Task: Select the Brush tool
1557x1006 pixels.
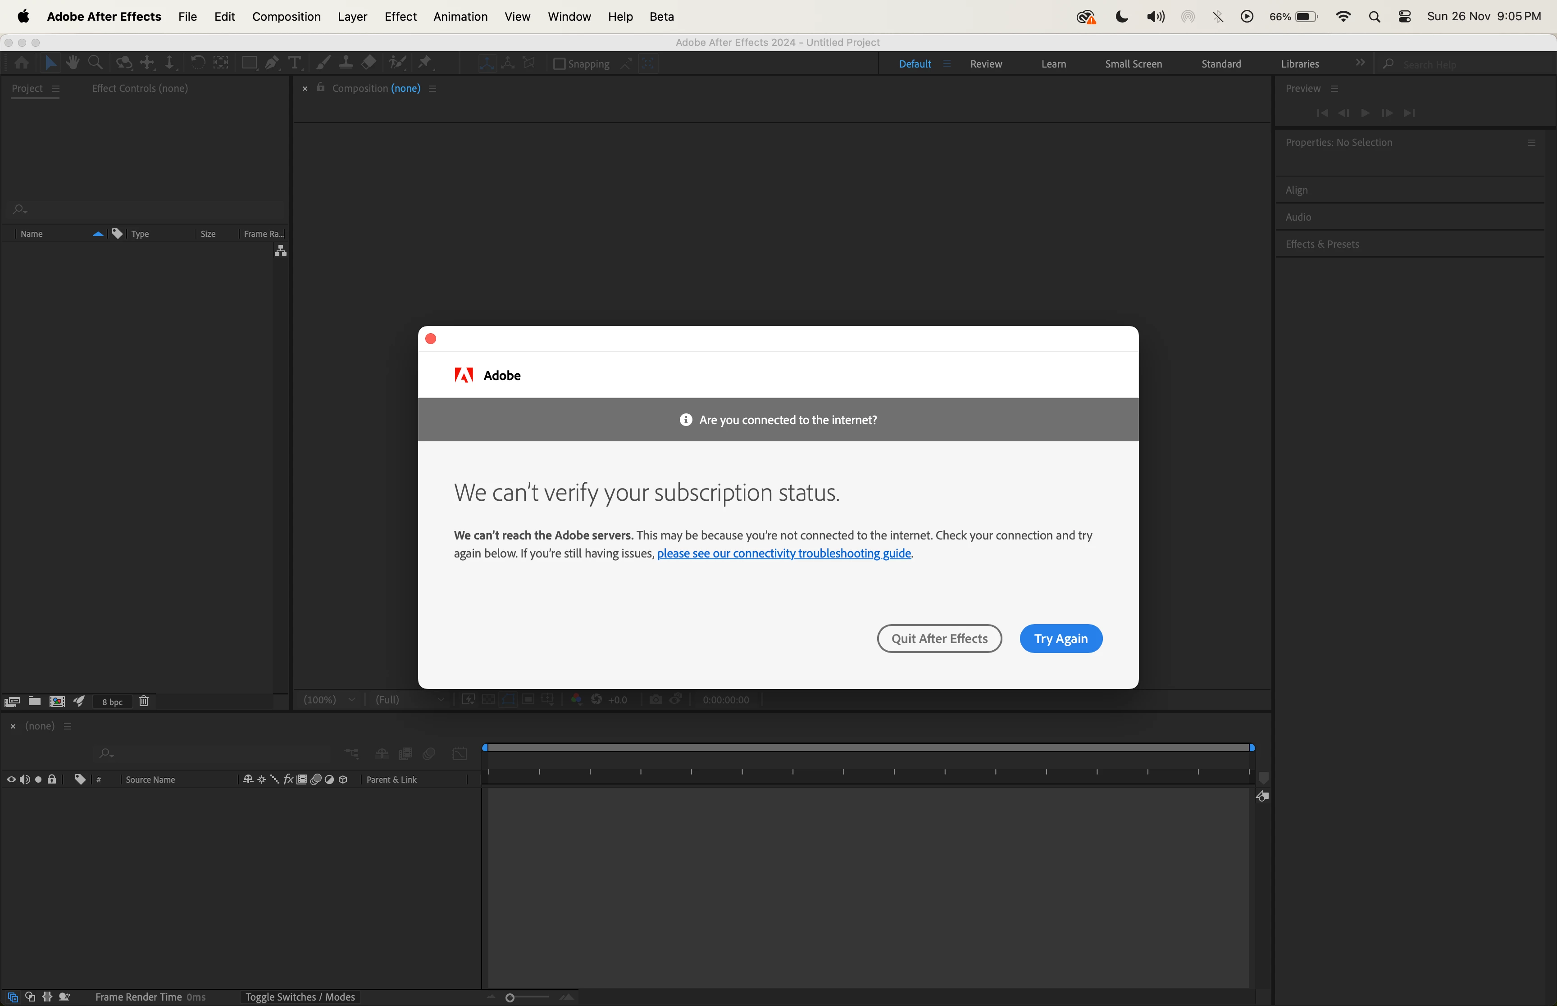Action: point(323,63)
